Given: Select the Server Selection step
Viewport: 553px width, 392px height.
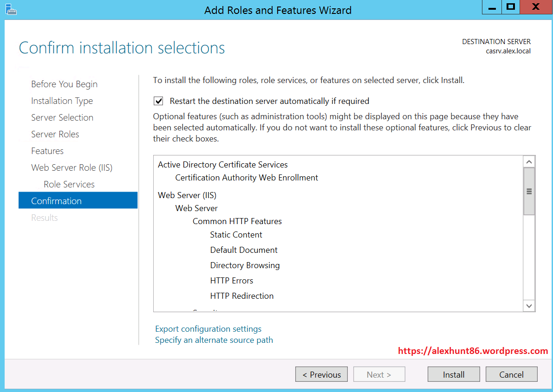Looking at the screenshot, I should [x=62, y=117].
